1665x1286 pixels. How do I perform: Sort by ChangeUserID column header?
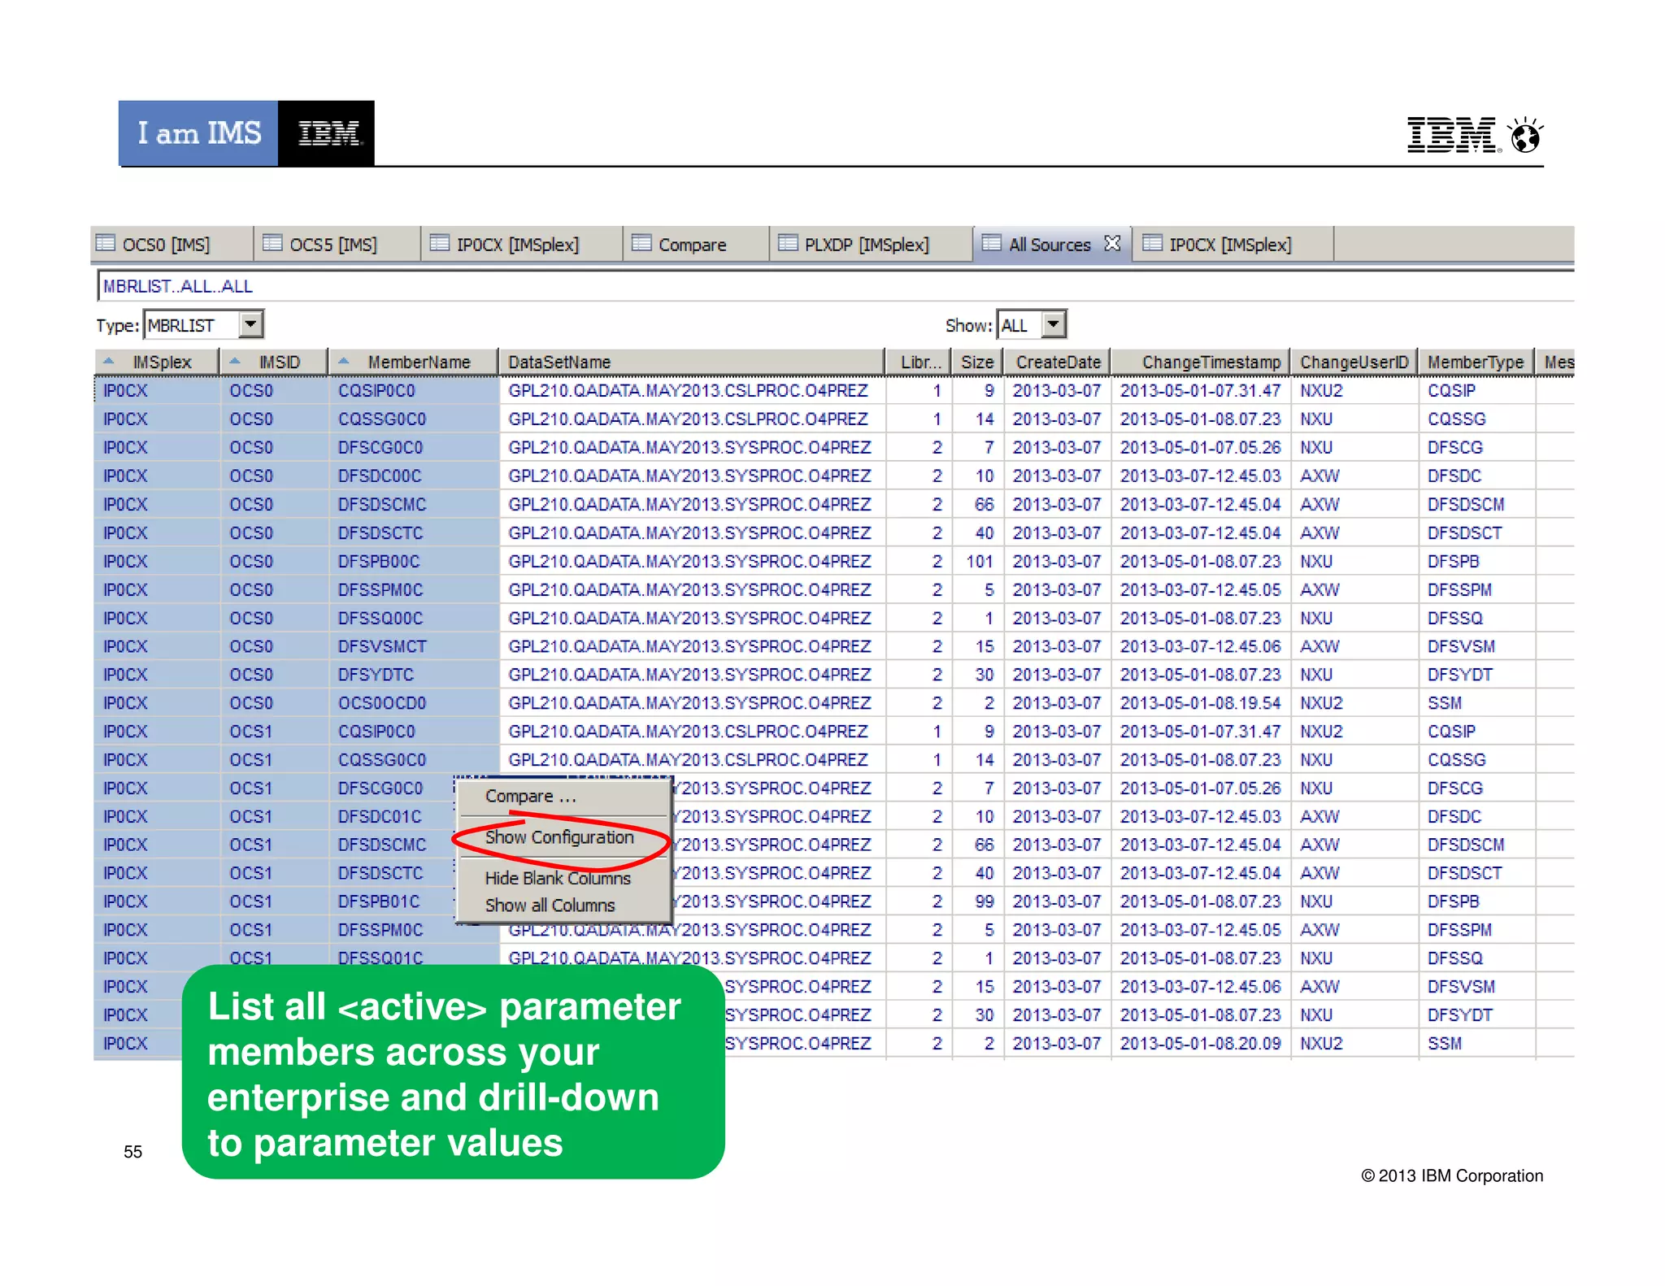(x=1354, y=362)
